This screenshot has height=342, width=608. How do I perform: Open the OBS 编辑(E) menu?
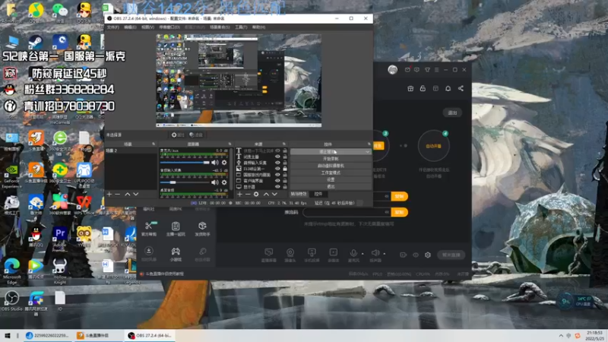click(130, 27)
